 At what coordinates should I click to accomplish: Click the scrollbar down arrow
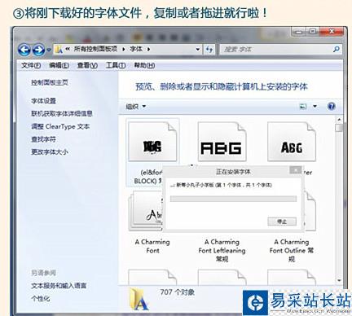click(339, 280)
